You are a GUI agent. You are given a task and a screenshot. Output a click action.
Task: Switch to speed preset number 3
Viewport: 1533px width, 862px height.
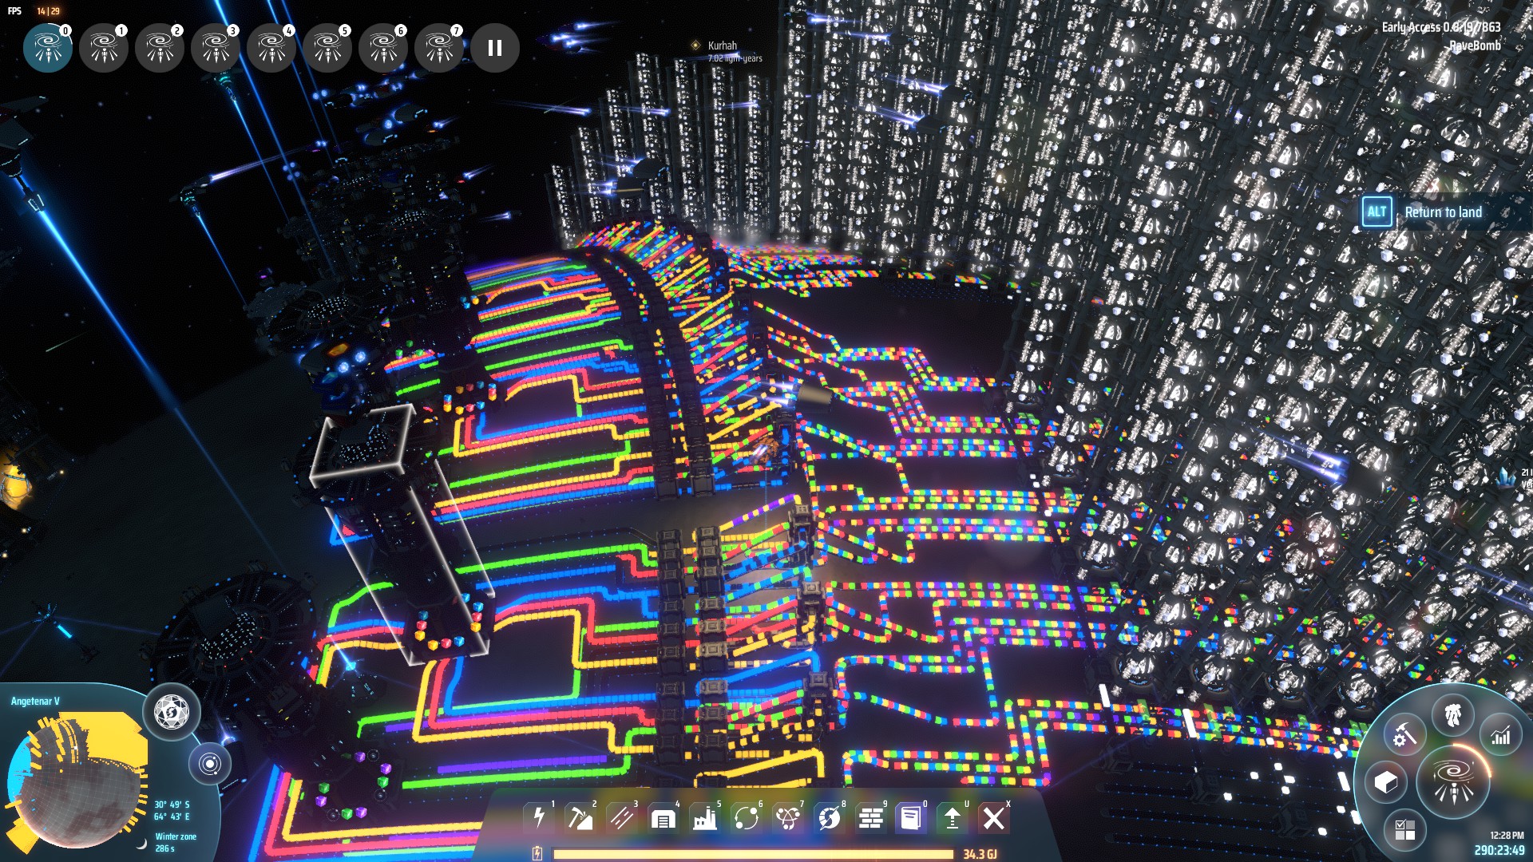pyautogui.click(x=216, y=48)
